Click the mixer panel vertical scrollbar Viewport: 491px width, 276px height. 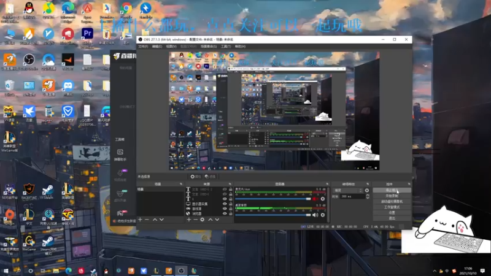point(328,205)
